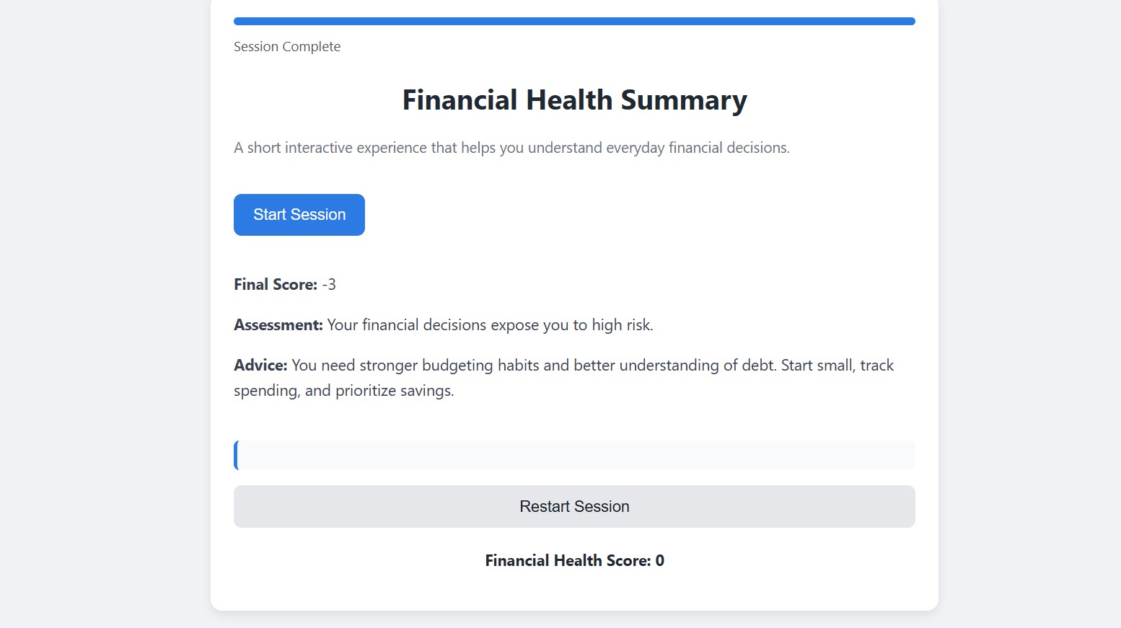Image resolution: width=1121 pixels, height=628 pixels.
Task: Select the -3 final score value
Action: click(329, 285)
